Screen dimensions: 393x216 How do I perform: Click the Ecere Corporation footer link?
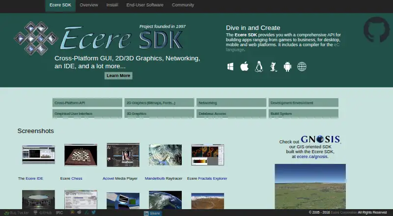[x=344, y=213]
